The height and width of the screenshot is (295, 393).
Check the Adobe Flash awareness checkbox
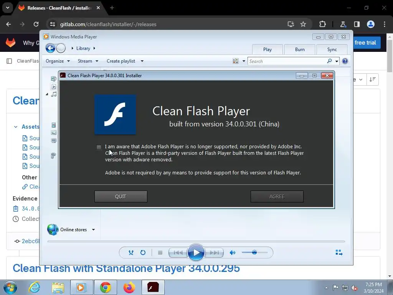[99, 147]
